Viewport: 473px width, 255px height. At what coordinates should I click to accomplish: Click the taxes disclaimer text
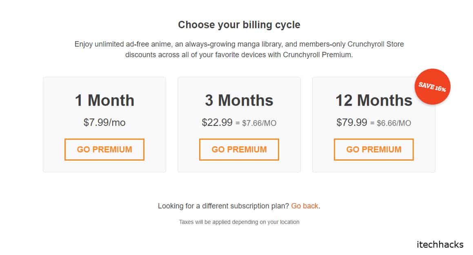coord(239,222)
